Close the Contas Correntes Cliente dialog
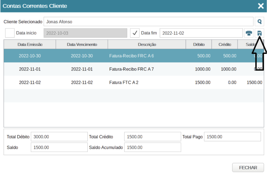This screenshot has width=267, height=178. pyautogui.click(x=260, y=6)
